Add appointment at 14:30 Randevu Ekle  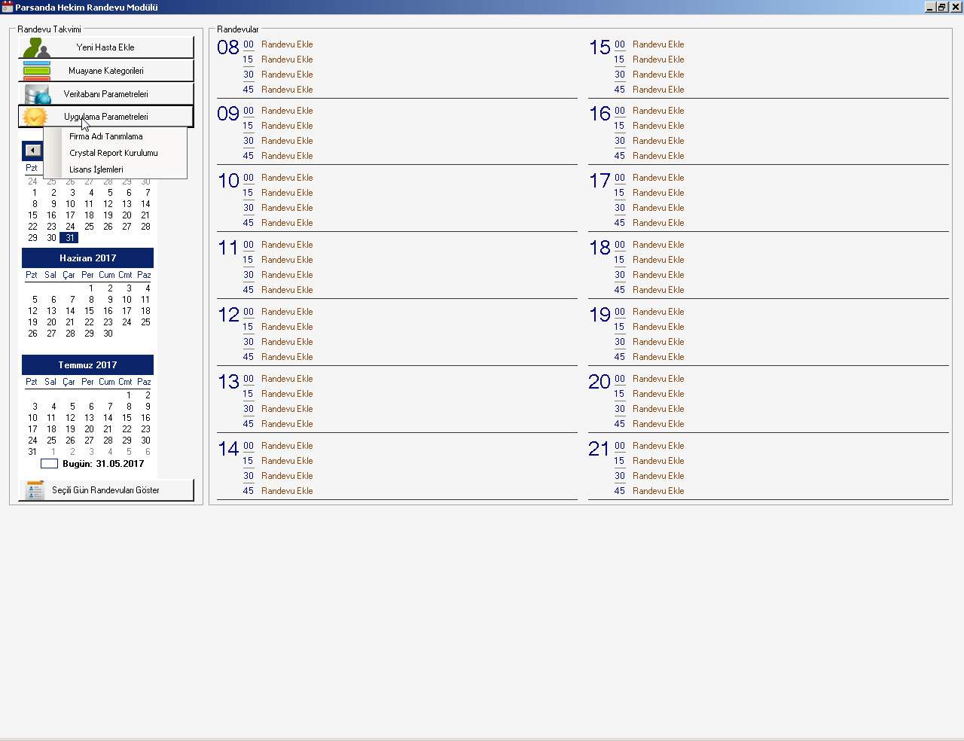click(x=287, y=476)
